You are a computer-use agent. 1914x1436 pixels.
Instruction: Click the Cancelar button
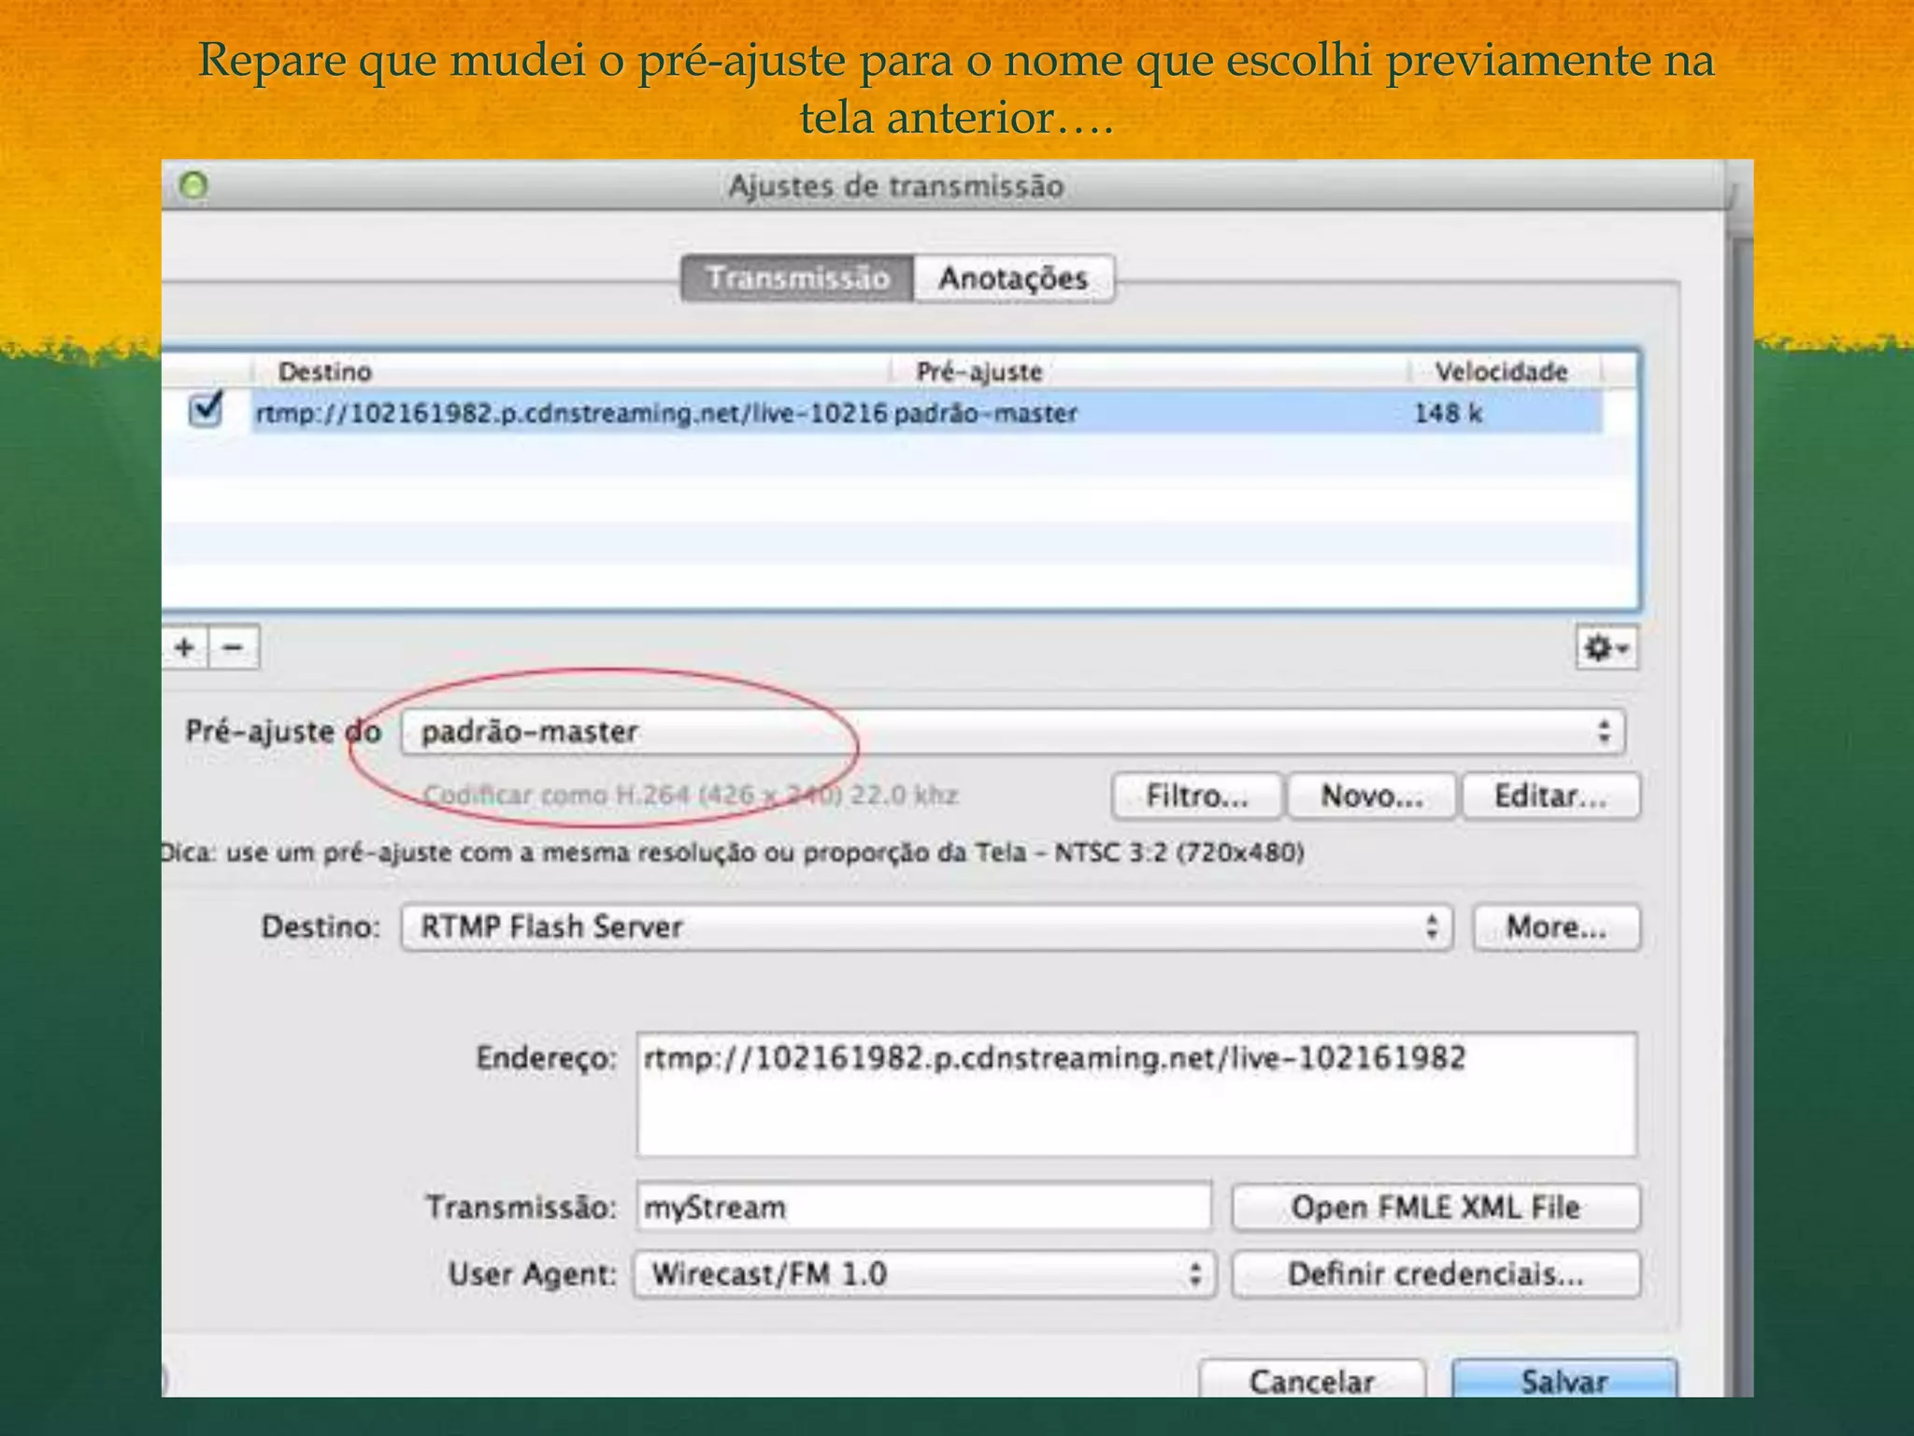1312,1380
